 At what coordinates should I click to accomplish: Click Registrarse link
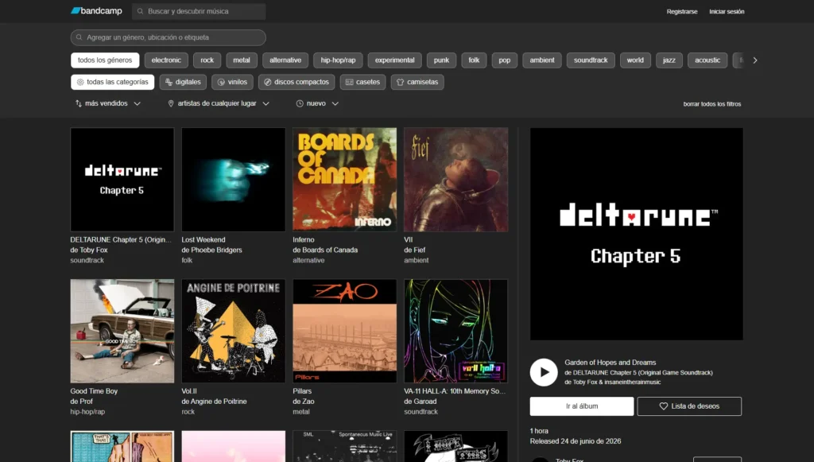pyautogui.click(x=682, y=11)
